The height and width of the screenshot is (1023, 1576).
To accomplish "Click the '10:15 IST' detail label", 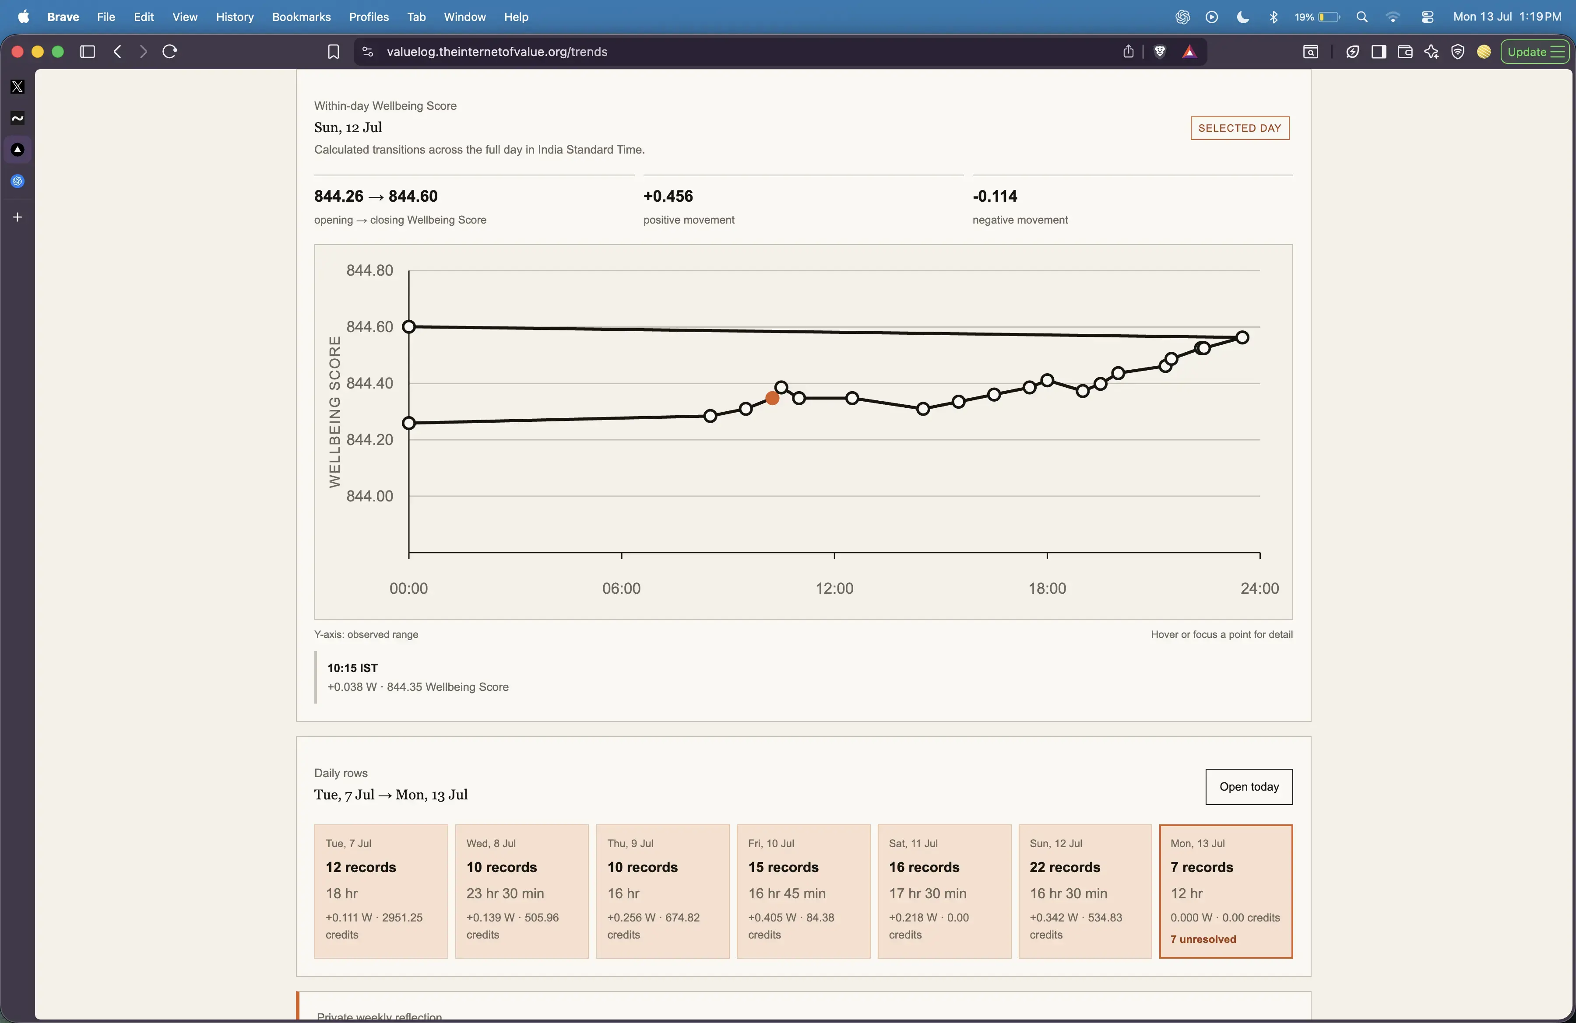I will (352, 668).
